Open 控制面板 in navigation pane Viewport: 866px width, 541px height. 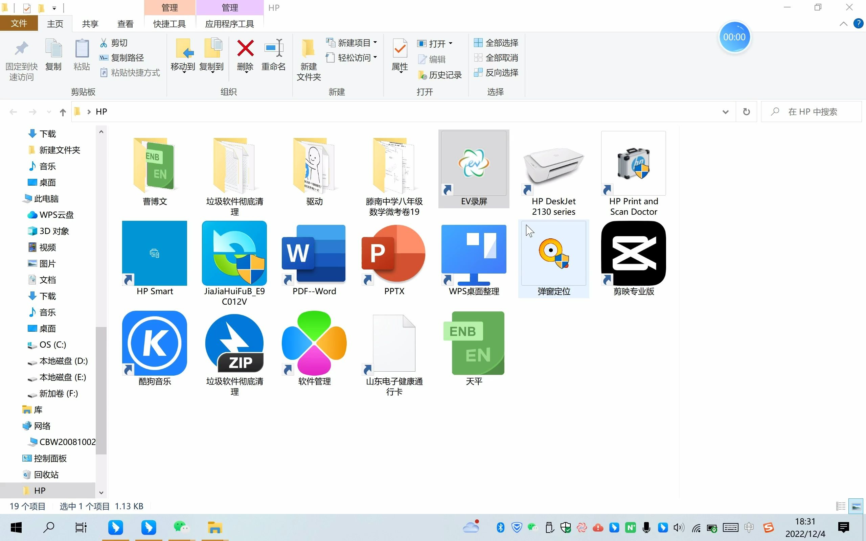44,458
